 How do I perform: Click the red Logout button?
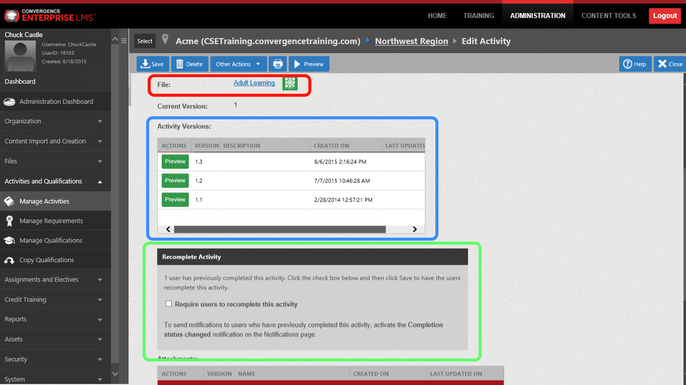pos(664,16)
